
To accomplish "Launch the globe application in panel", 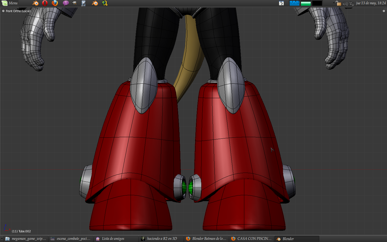I will click(105, 3).
